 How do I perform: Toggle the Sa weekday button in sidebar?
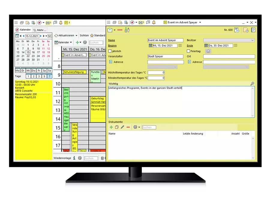pyautogui.click(x=43, y=71)
